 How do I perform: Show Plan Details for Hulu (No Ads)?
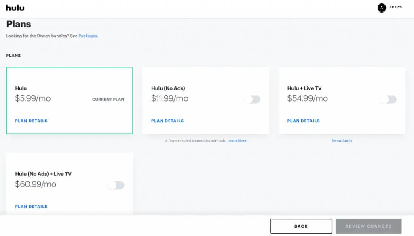point(167,121)
